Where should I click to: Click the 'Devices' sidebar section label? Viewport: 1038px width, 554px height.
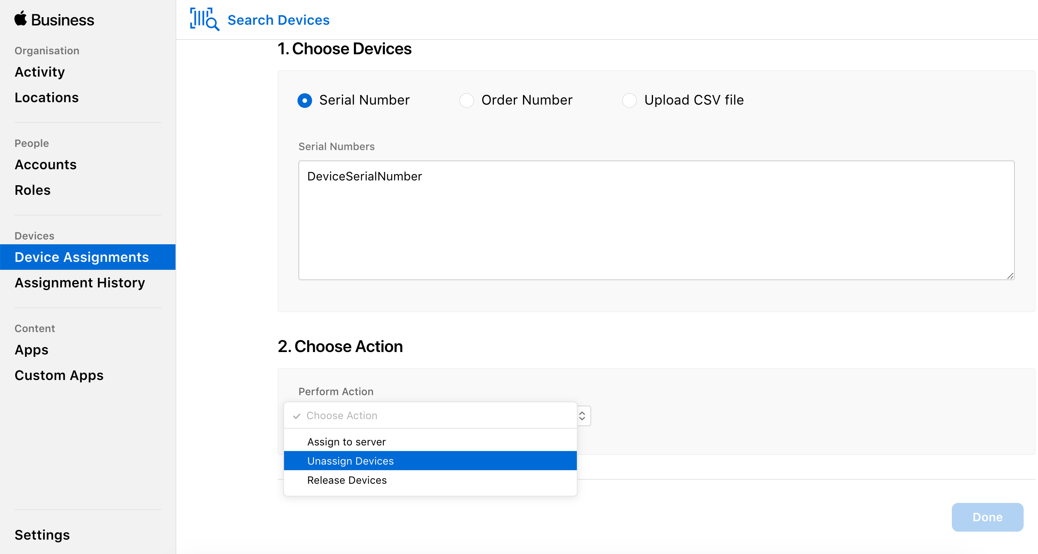click(x=34, y=236)
